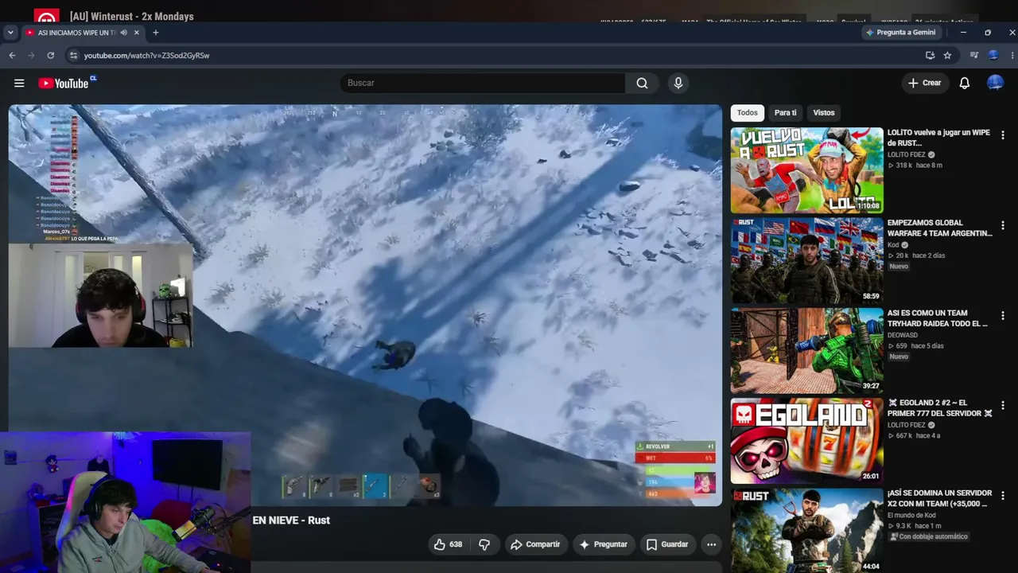1018x573 pixels.
Task: Open options for EMPEZAMOS GLOBAL WARFARE video
Action: point(1002,225)
